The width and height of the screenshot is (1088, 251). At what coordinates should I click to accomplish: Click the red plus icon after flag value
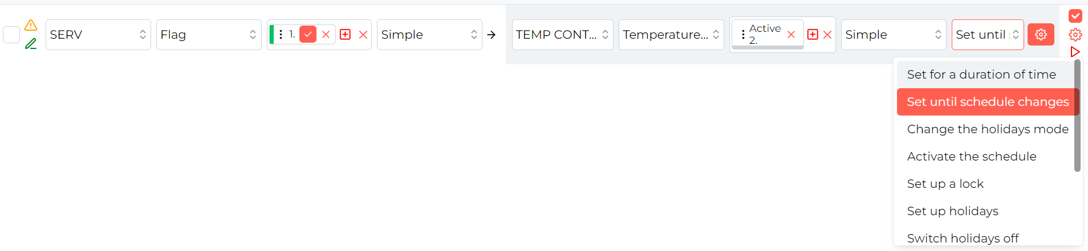(x=345, y=35)
